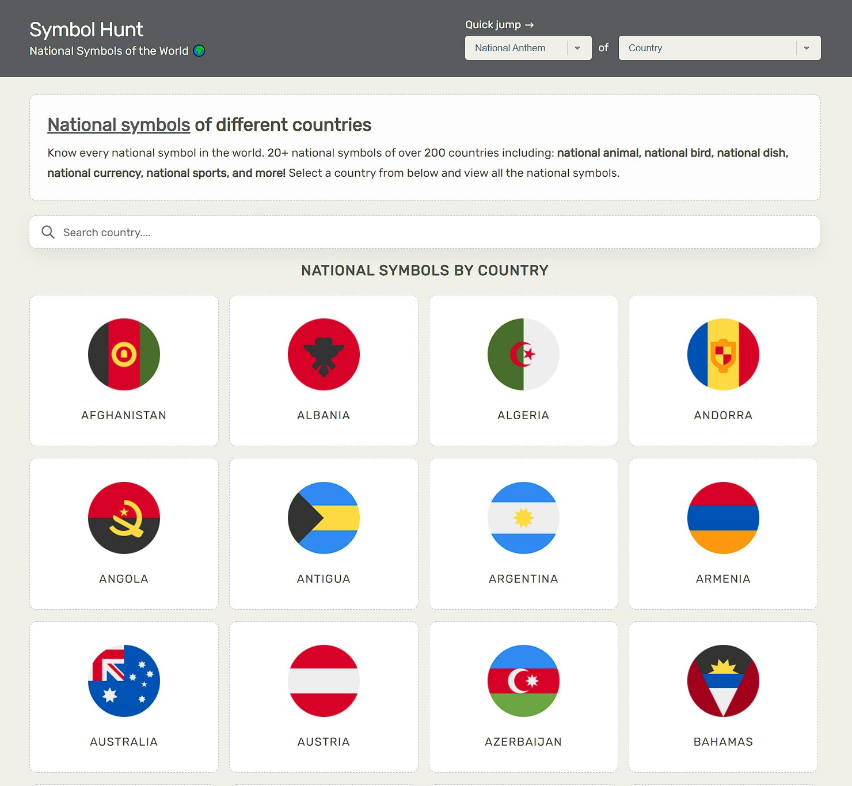Click the National symbols underlined link

point(119,124)
